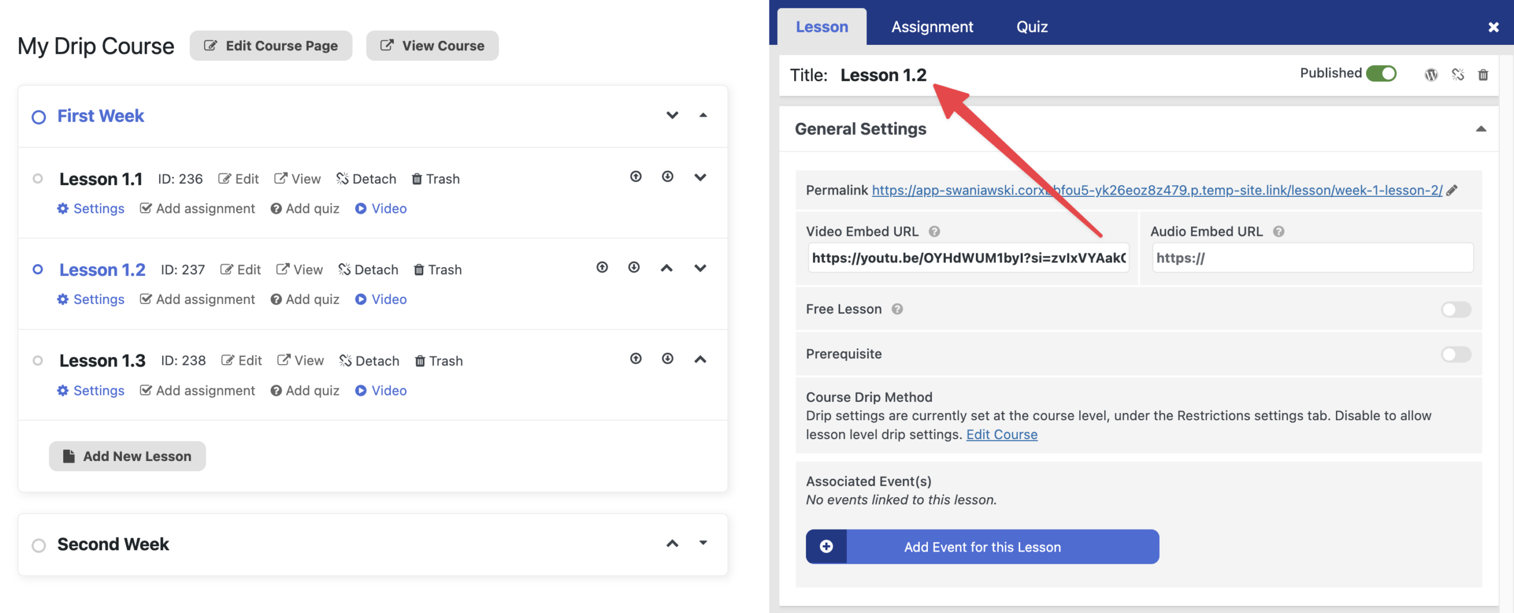Switch to the Quiz tab

[1031, 27]
